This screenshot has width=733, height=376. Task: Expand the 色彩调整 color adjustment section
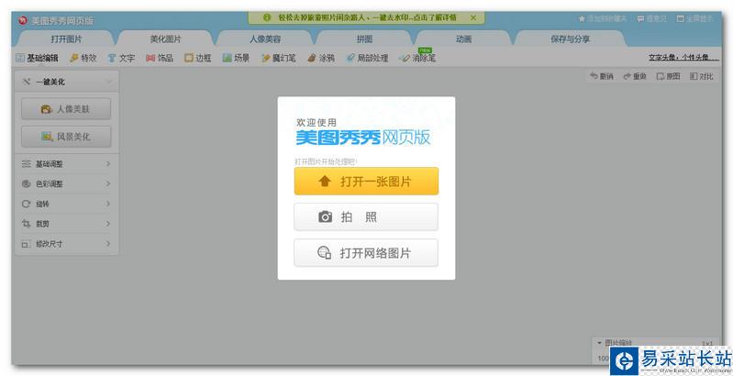(66, 184)
